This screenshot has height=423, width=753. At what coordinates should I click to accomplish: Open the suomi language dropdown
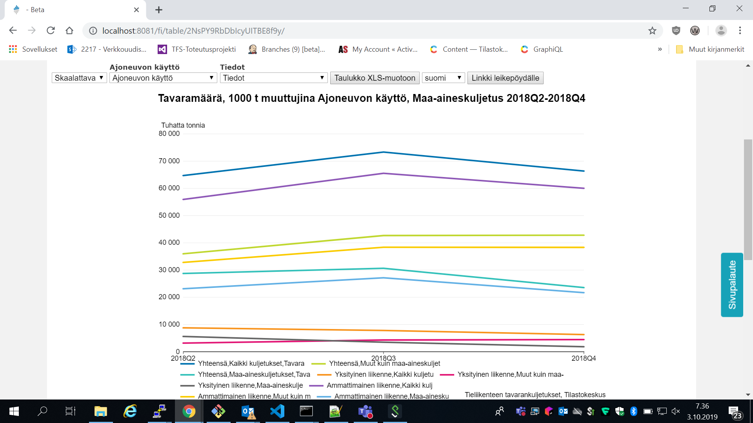click(443, 78)
